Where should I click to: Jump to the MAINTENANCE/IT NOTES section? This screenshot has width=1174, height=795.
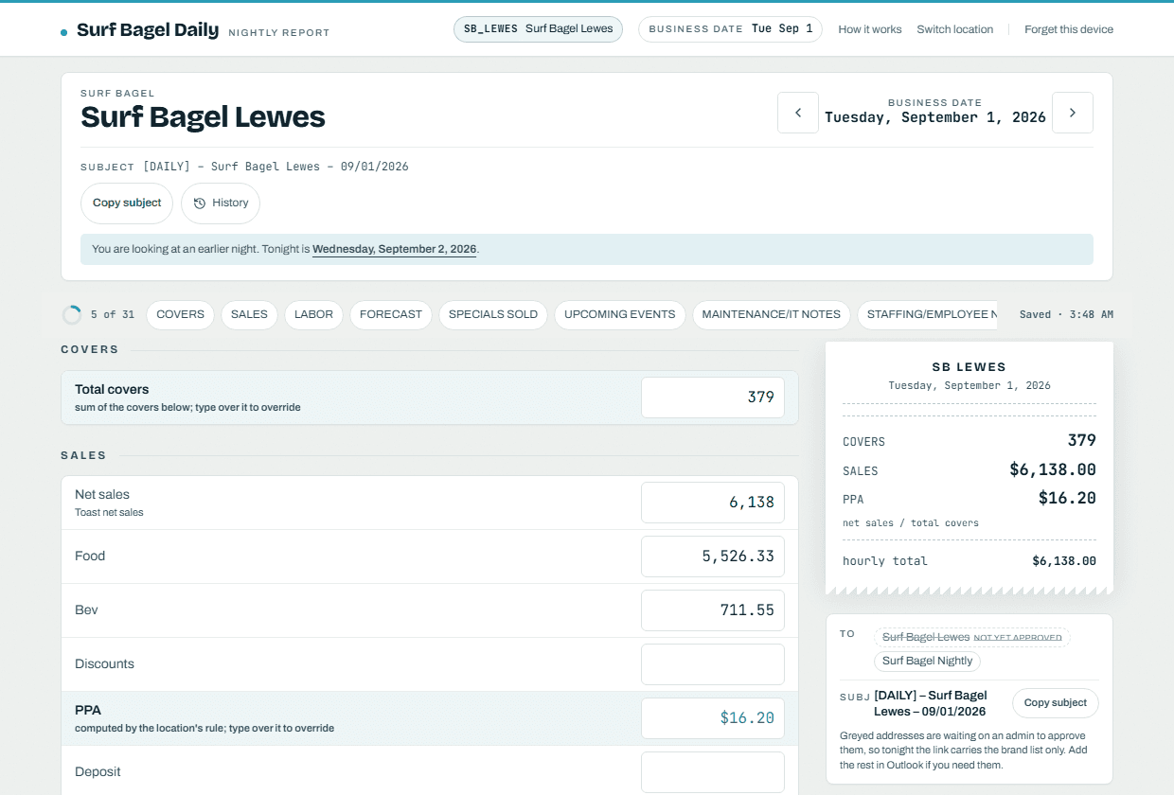tap(772, 315)
